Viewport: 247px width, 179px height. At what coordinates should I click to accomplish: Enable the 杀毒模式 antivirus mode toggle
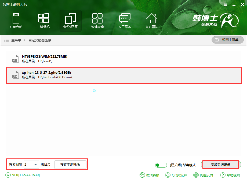tap(161, 165)
